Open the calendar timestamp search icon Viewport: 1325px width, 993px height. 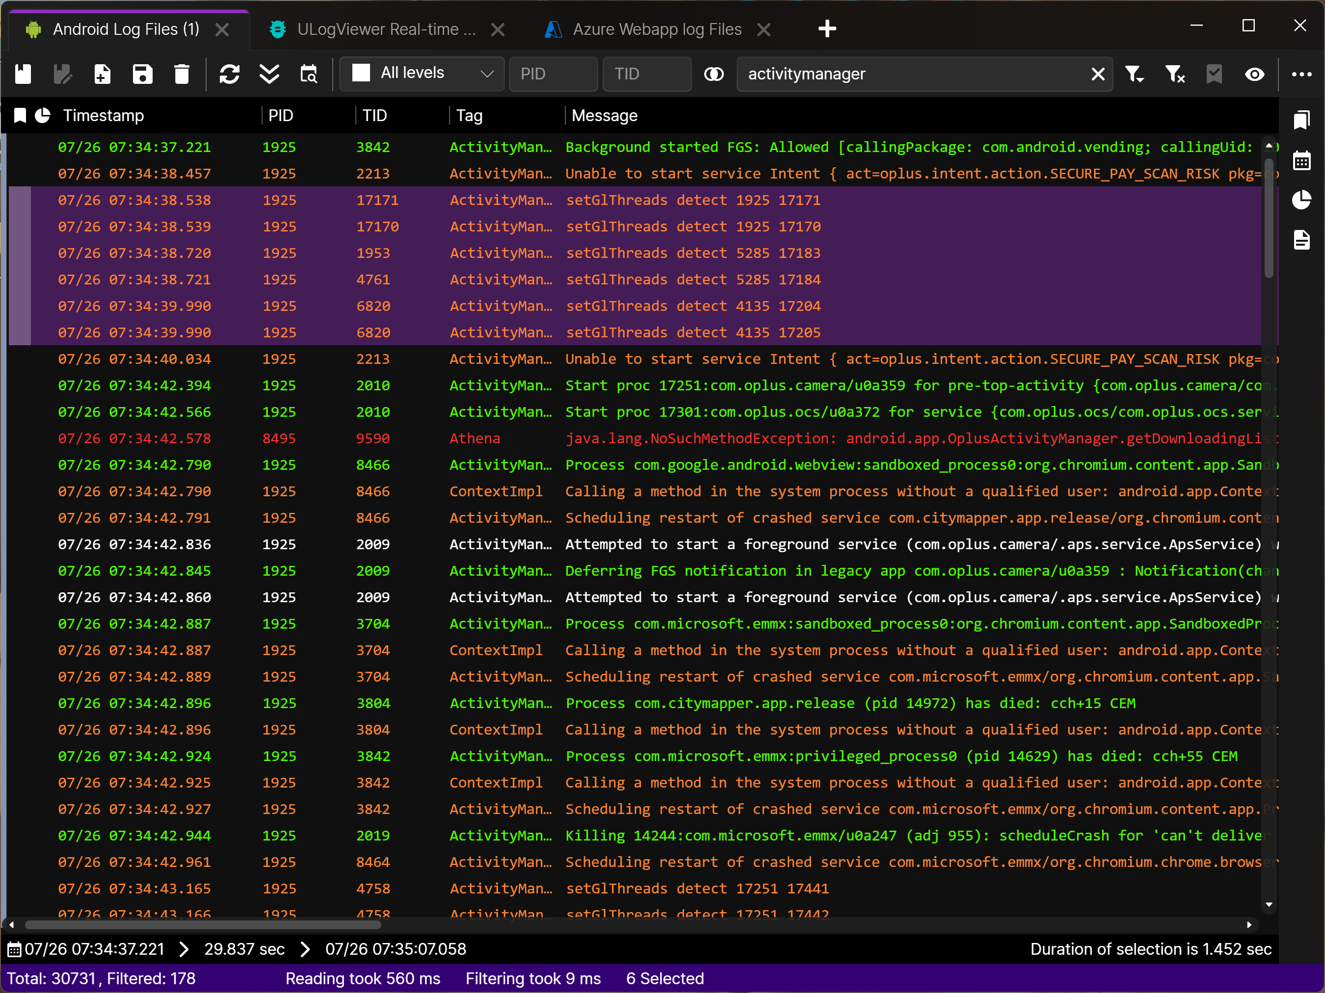(x=309, y=74)
